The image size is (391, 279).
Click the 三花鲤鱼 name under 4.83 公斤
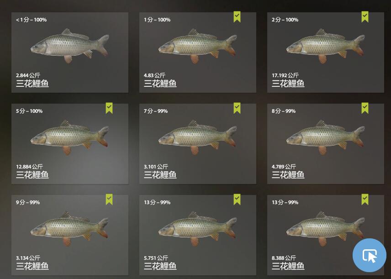point(160,84)
